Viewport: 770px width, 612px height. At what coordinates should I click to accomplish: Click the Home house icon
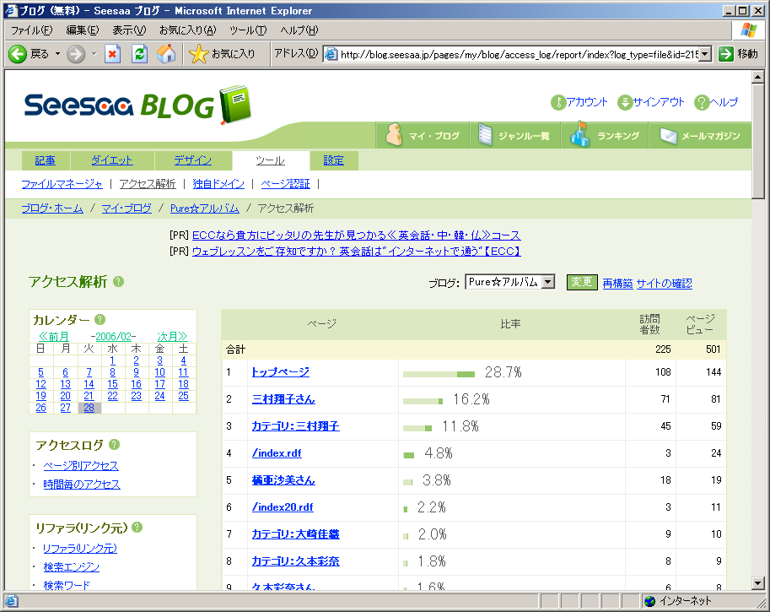point(166,53)
